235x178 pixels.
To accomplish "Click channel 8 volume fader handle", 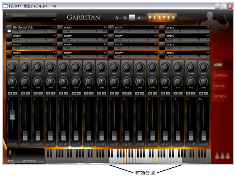I will click(x=102, y=136).
